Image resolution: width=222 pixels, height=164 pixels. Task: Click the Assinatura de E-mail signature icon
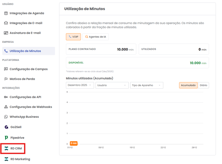point(6,33)
